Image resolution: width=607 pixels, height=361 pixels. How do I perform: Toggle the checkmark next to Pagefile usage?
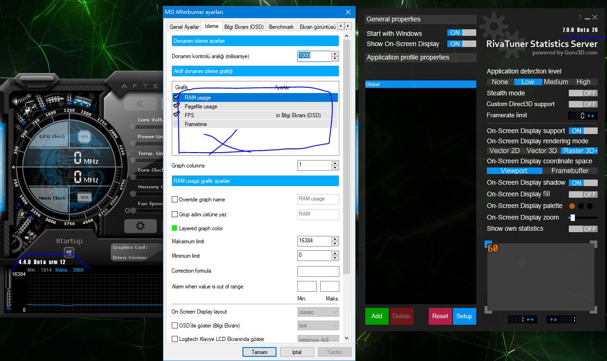tap(176, 106)
